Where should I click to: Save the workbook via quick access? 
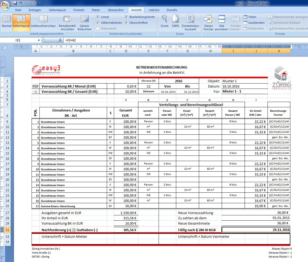tap(15, 3)
